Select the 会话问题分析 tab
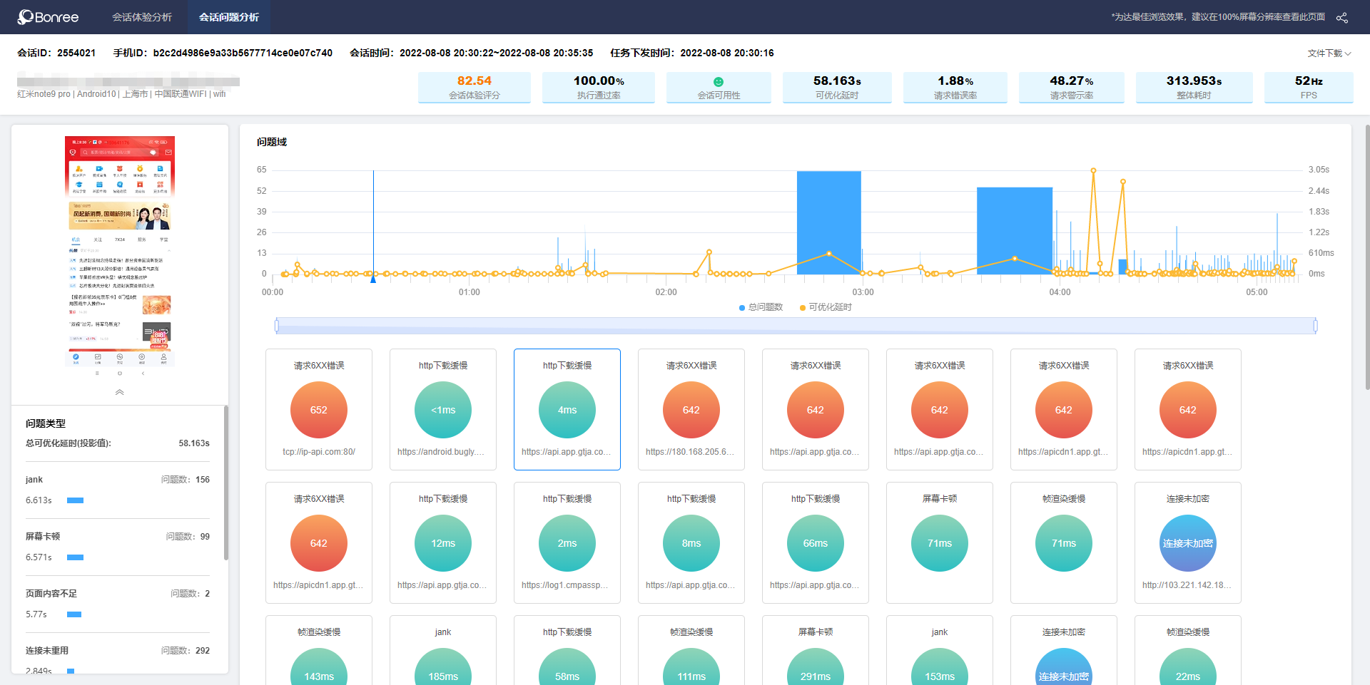 (229, 17)
